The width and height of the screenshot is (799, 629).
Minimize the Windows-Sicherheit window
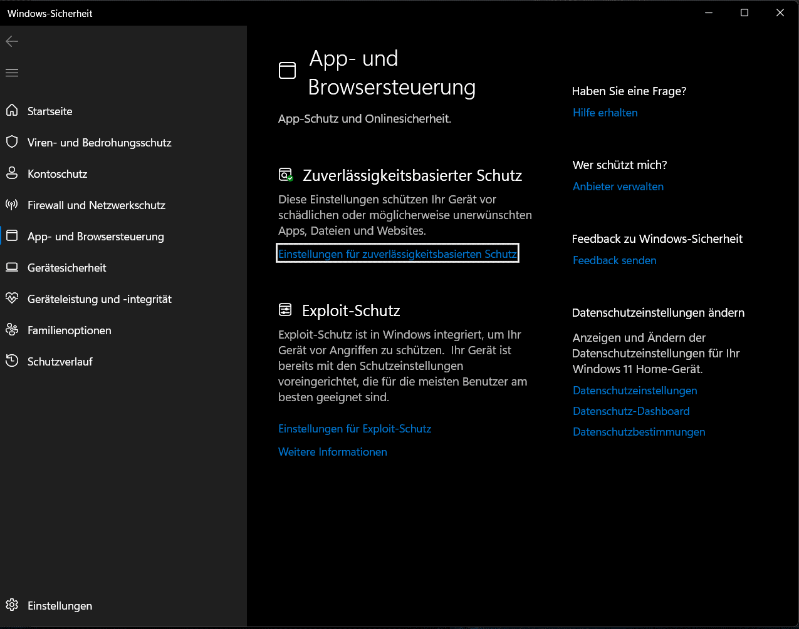(x=709, y=13)
